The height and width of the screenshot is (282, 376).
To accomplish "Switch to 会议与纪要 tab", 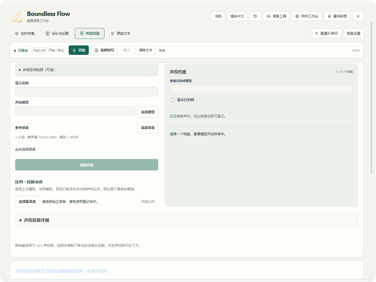I will [57, 33].
